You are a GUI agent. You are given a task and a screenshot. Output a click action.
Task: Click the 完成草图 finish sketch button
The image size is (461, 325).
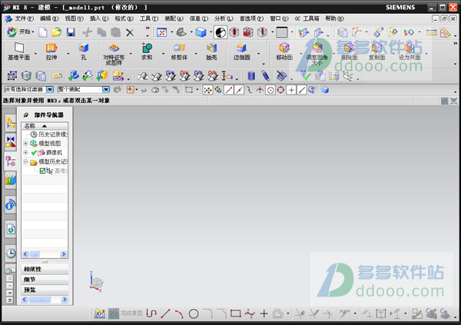click(125, 313)
